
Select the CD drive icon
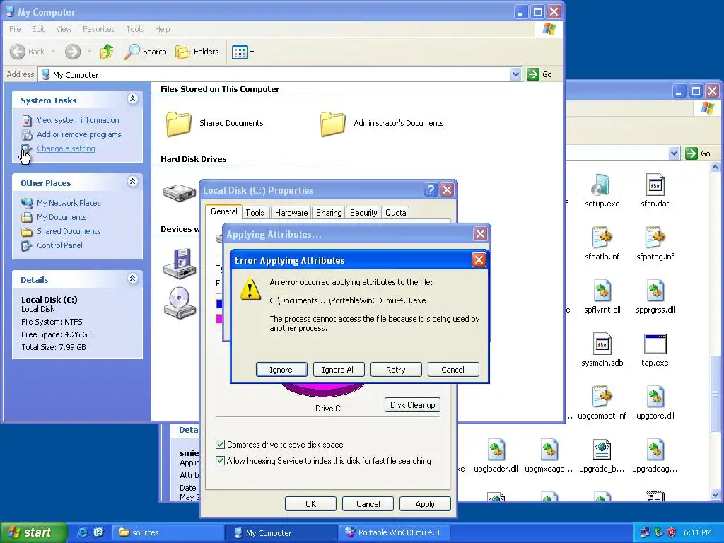pos(180,303)
